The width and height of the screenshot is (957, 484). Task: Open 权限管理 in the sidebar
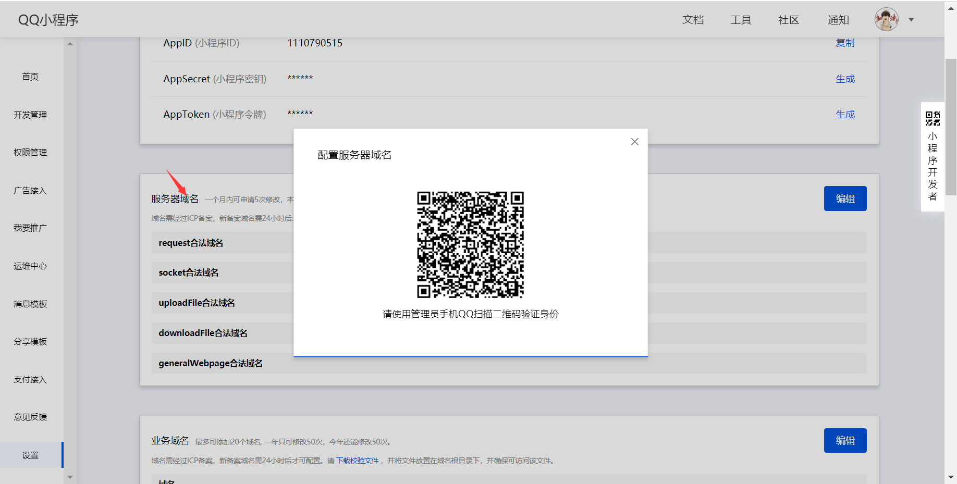[30, 152]
